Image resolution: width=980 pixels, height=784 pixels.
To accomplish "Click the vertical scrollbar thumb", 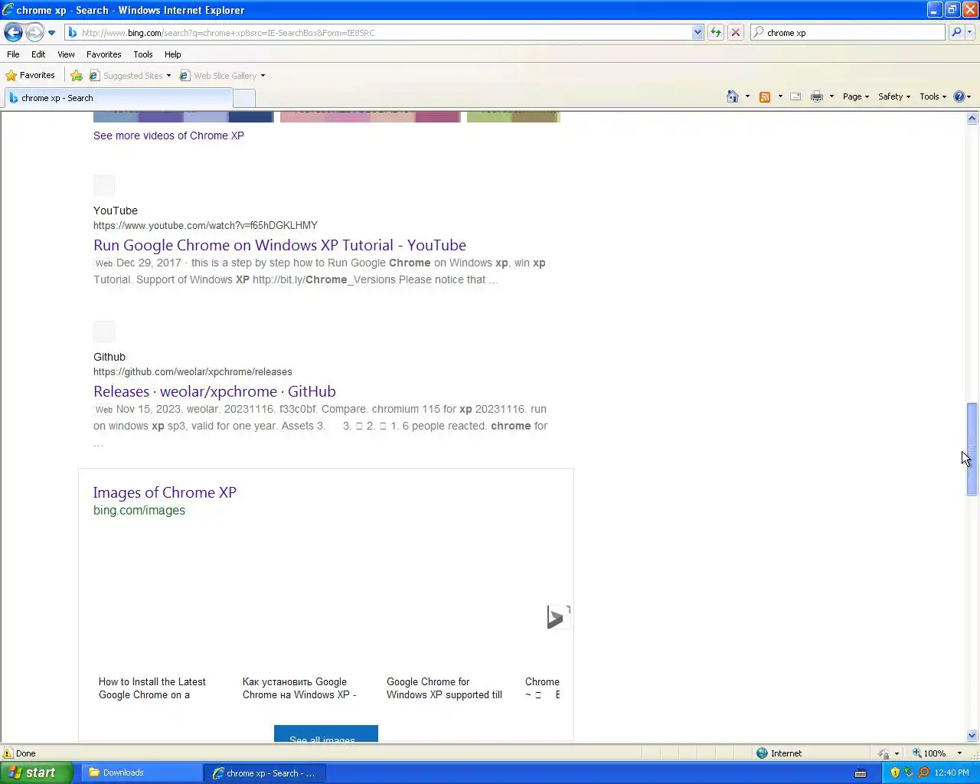I will click(x=972, y=449).
